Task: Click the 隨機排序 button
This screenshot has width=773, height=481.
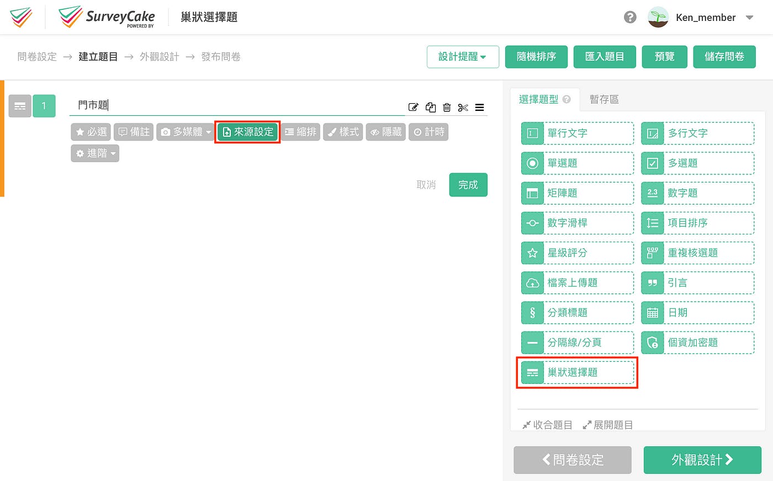Action: pyautogui.click(x=536, y=57)
